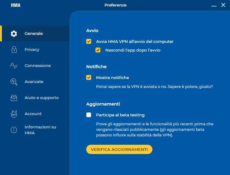Toggle Nascondi l'app dopo l'avvio checkbox

[x=98, y=50]
